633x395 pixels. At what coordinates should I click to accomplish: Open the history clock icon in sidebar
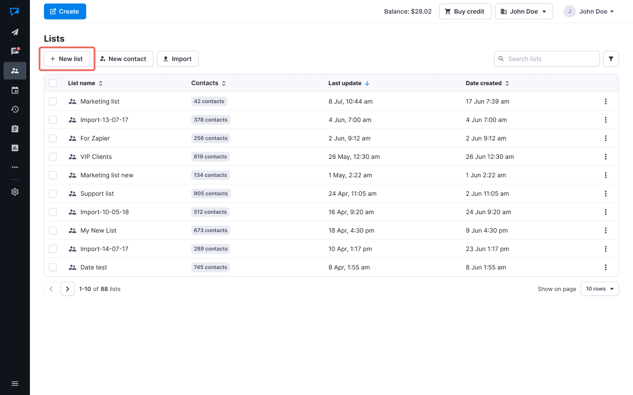(15, 109)
